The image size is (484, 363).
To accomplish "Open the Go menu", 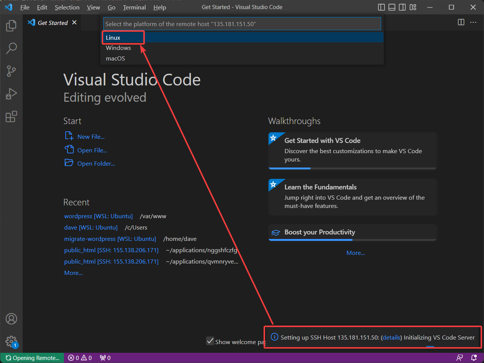I will tap(112, 7).
